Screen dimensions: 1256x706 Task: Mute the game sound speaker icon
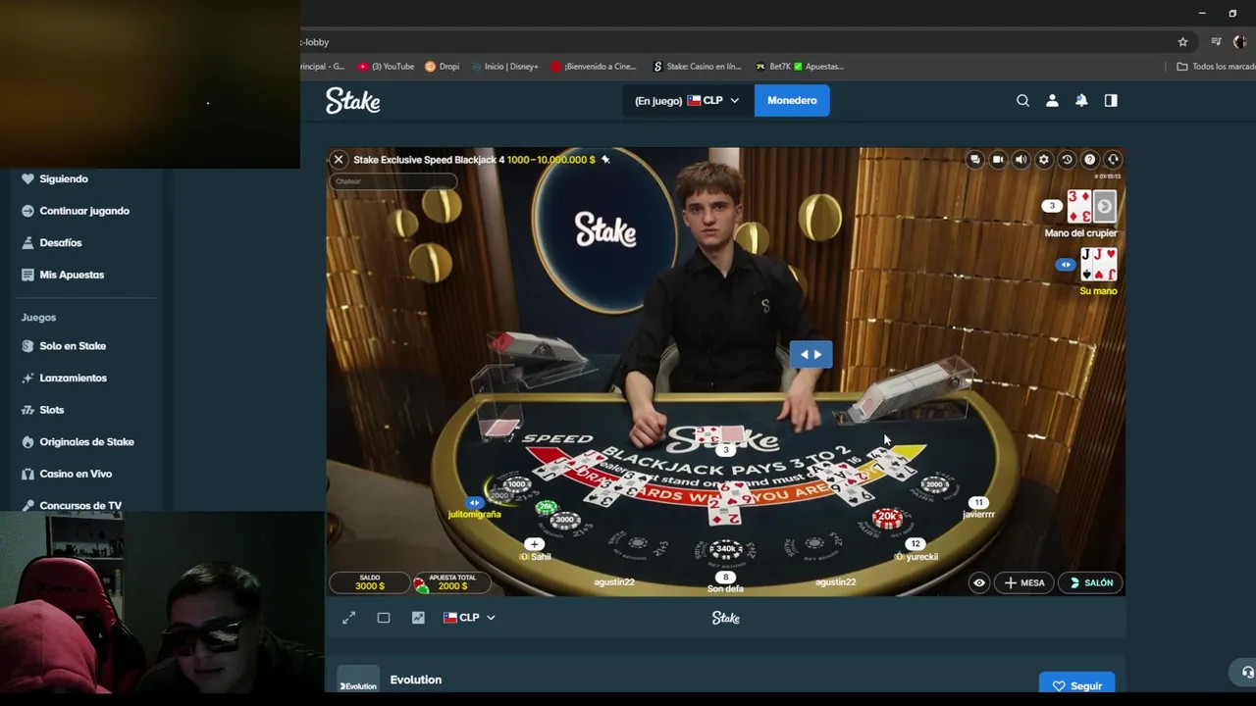[1020, 160]
